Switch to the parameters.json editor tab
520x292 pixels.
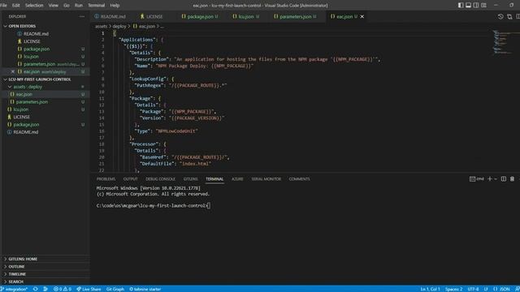[295, 16]
